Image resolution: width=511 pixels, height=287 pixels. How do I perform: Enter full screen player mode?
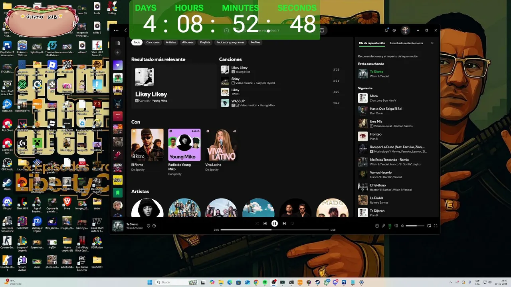click(436, 226)
